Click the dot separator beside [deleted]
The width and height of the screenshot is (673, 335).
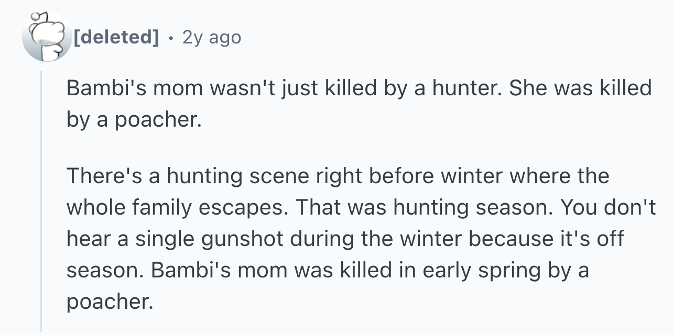171,38
